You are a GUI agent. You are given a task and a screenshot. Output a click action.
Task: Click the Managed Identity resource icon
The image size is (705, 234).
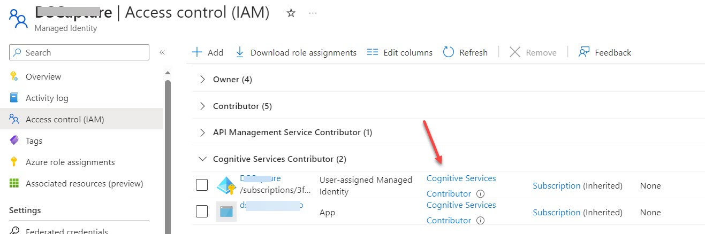18,19
